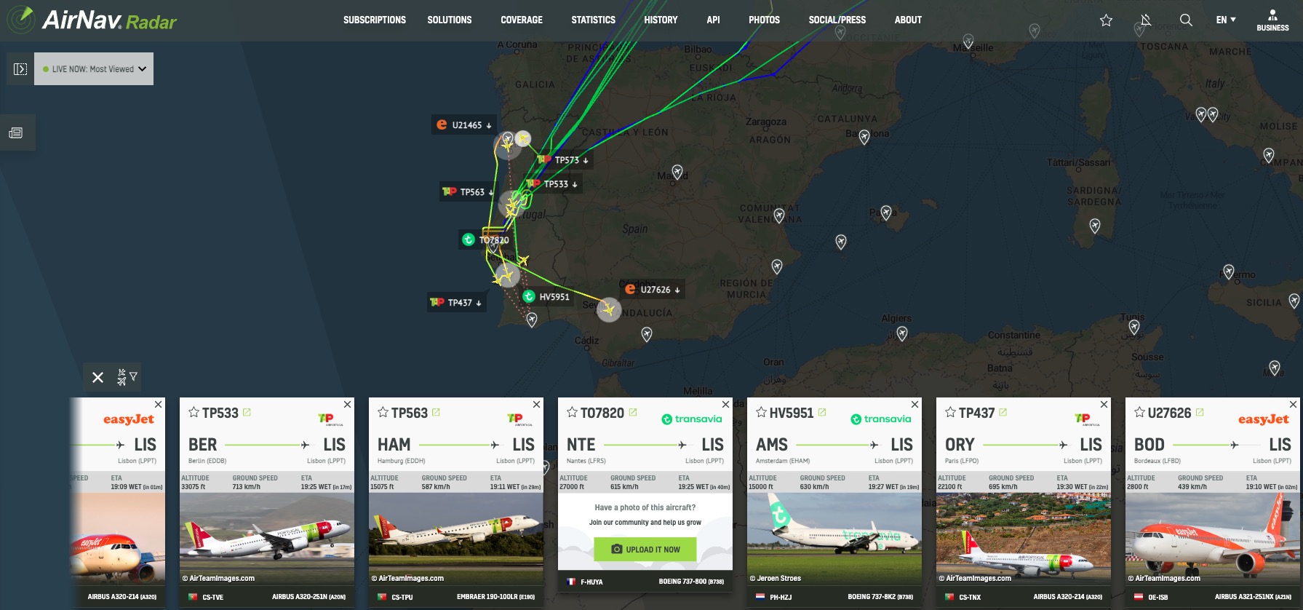Select the HV5951 flight label on map
This screenshot has width=1303, height=610.
point(546,297)
